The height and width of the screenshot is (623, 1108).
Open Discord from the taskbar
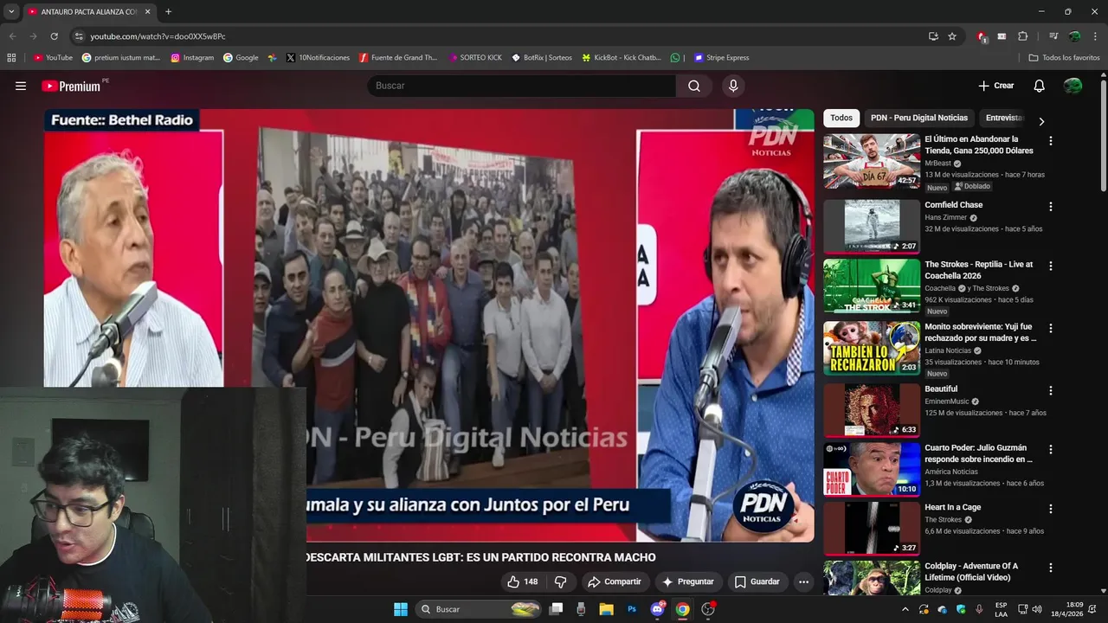coord(657,609)
